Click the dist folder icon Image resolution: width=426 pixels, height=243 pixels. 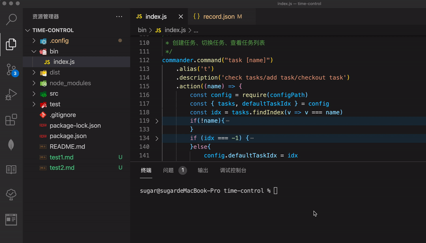(x=43, y=73)
